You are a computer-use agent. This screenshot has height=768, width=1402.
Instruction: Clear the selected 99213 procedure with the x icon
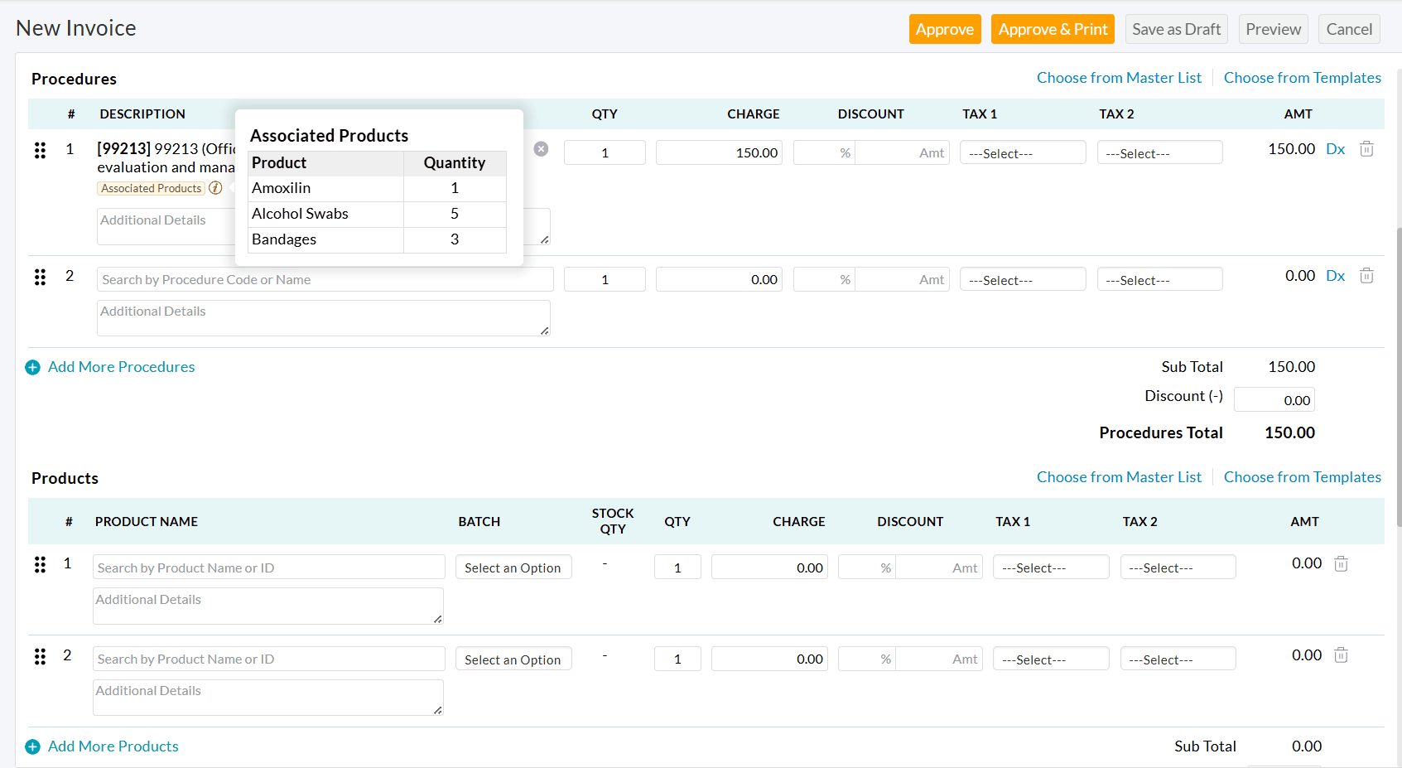pyautogui.click(x=541, y=148)
